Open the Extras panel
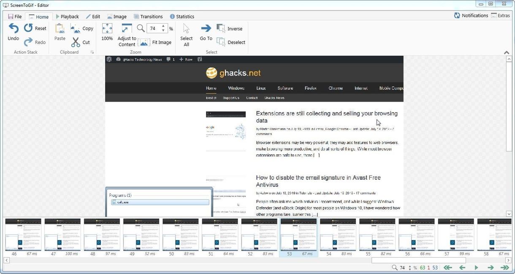The width and height of the screenshot is (515, 274). pyautogui.click(x=501, y=16)
